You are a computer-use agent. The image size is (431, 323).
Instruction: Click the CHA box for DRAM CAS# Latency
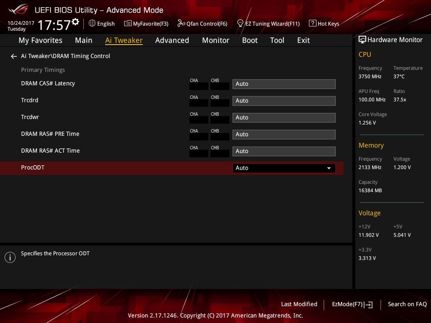click(x=199, y=86)
